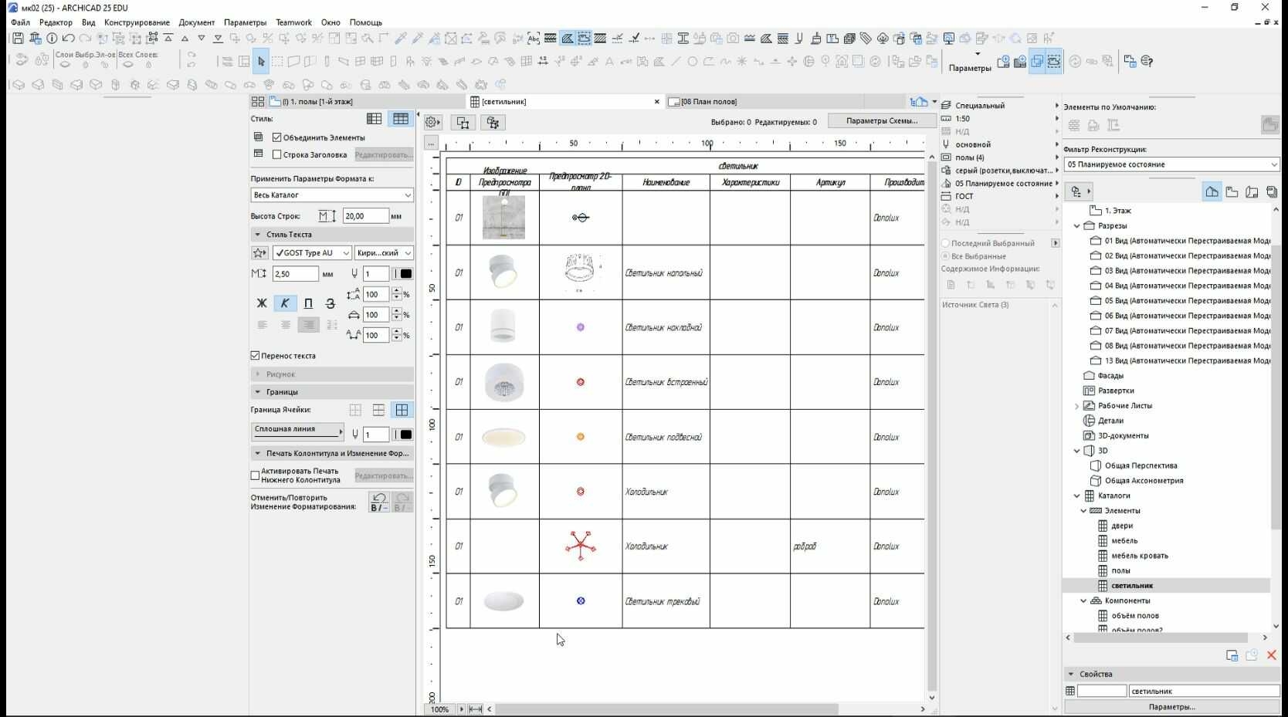Screen dimensions: 1288x717
Task: Open the Документ menu
Action: 196,22
